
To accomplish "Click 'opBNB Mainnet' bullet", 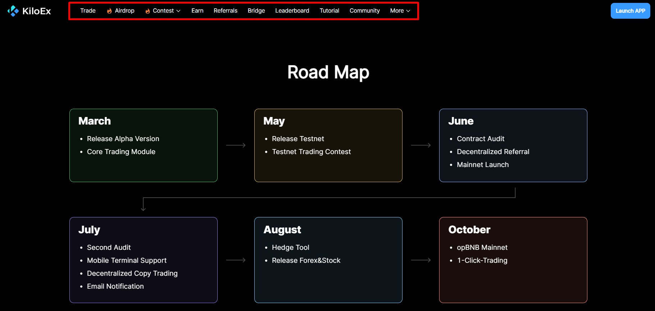I will 482,248.
